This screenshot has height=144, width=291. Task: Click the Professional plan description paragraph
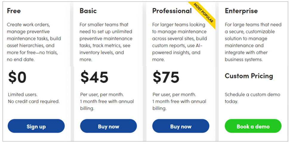(179, 42)
